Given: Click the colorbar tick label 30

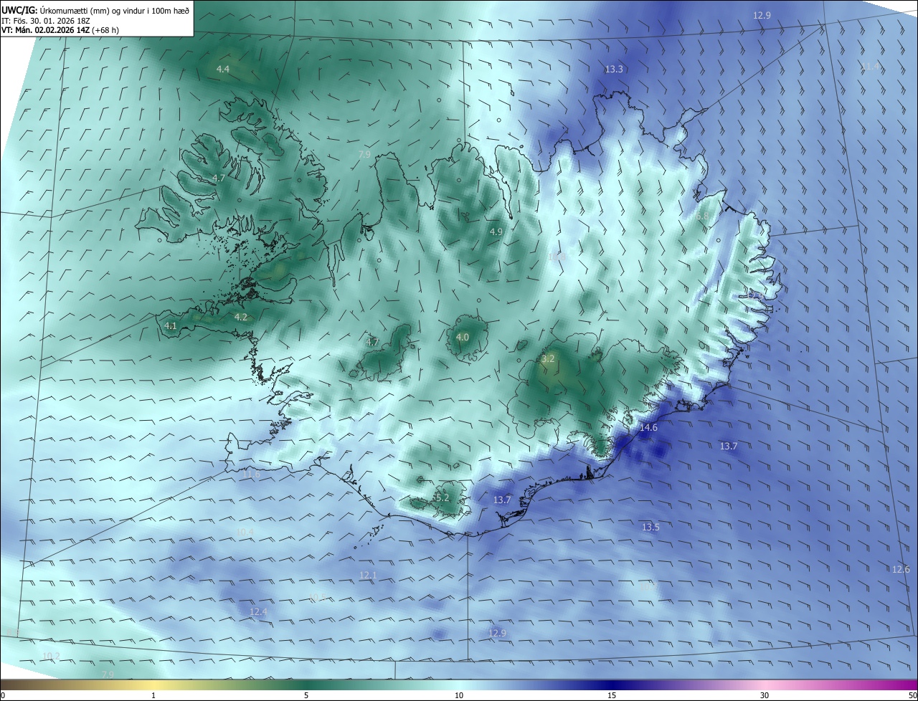Looking at the screenshot, I should (765, 695).
